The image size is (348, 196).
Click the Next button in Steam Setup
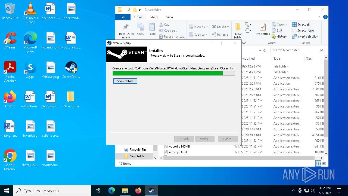204,139
